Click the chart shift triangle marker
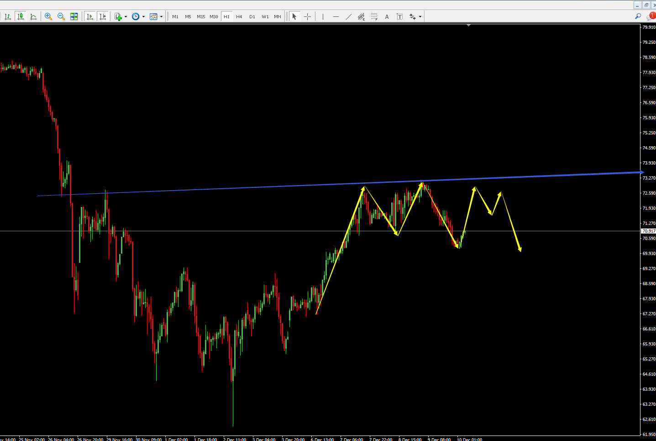The height and width of the screenshot is (441, 656). [468, 26]
